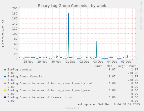Click the tall spike peak on 01 Dec
The width and height of the screenshot is (144, 111).
pos(68,14)
